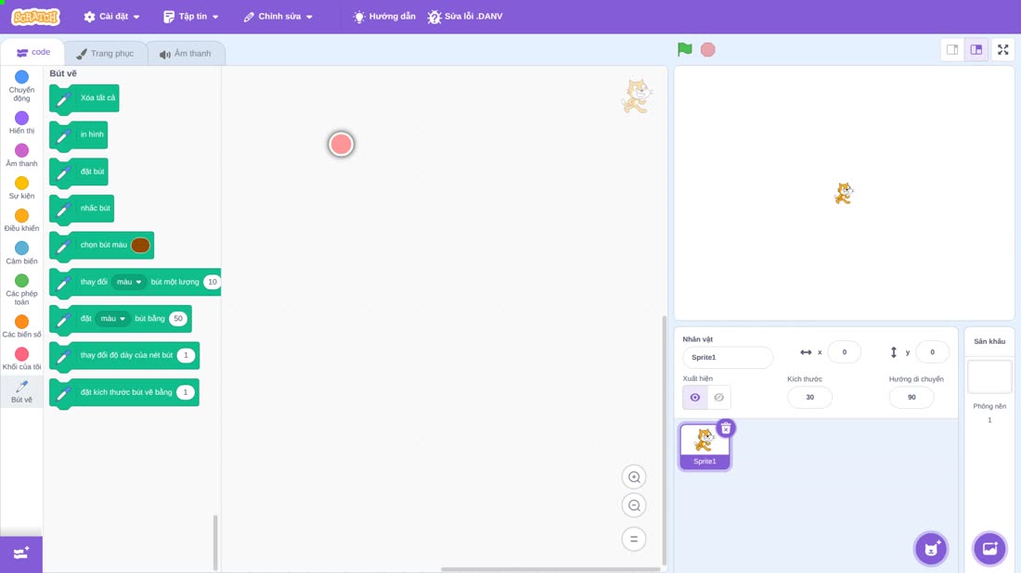This screenshot has width=1021, height=573.
Task: Open the Tập tin dropdown menu
Action: (x=191, y=17)
